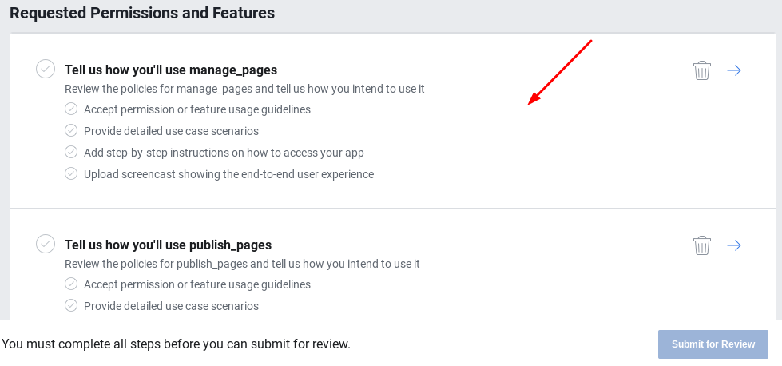Image resolution: width=782 pixels, height=366 pixels.
Task: Click the Submit for Review button
Action: point(713,344)
